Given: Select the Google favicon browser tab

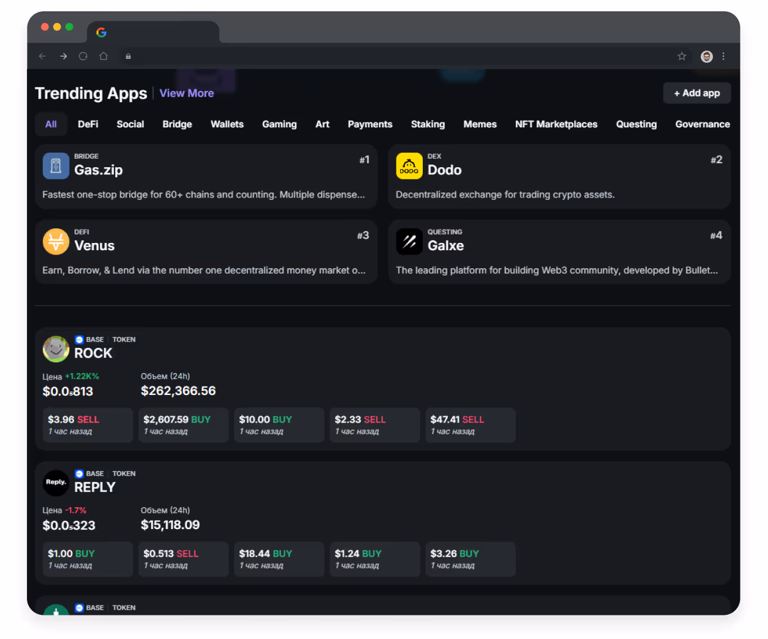Looking at the screenshot, I should tap(153, 32).
